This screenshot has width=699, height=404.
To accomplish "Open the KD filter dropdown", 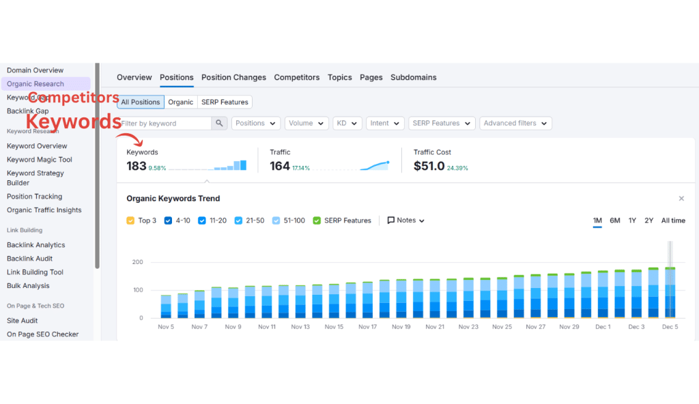I will click(x=347, y=123).
